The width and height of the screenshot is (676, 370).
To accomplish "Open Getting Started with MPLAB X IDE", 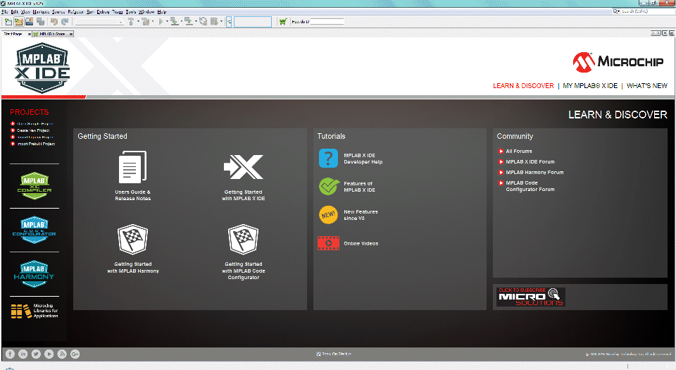I will click(x=243, y=168).
